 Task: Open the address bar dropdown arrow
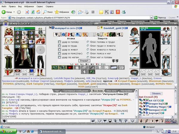tap(151, 18)
